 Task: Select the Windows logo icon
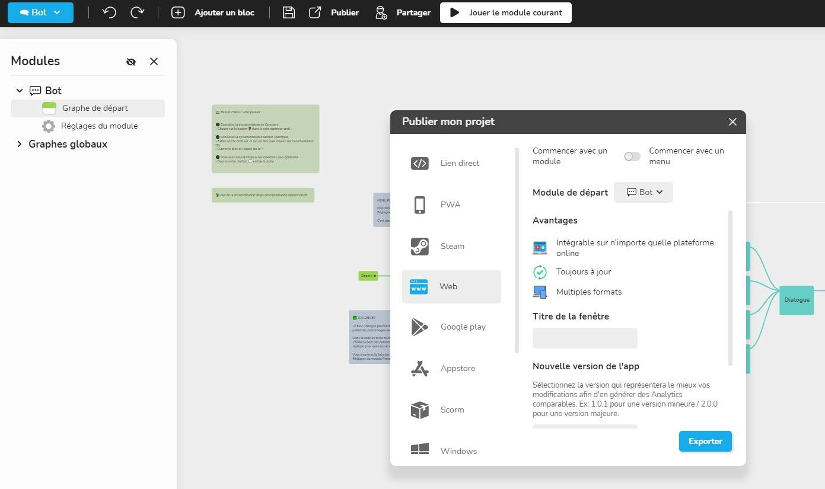click(420, 449)
